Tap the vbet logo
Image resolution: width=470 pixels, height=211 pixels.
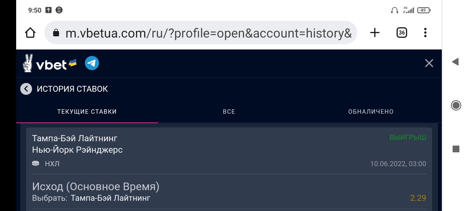(49, 63)
